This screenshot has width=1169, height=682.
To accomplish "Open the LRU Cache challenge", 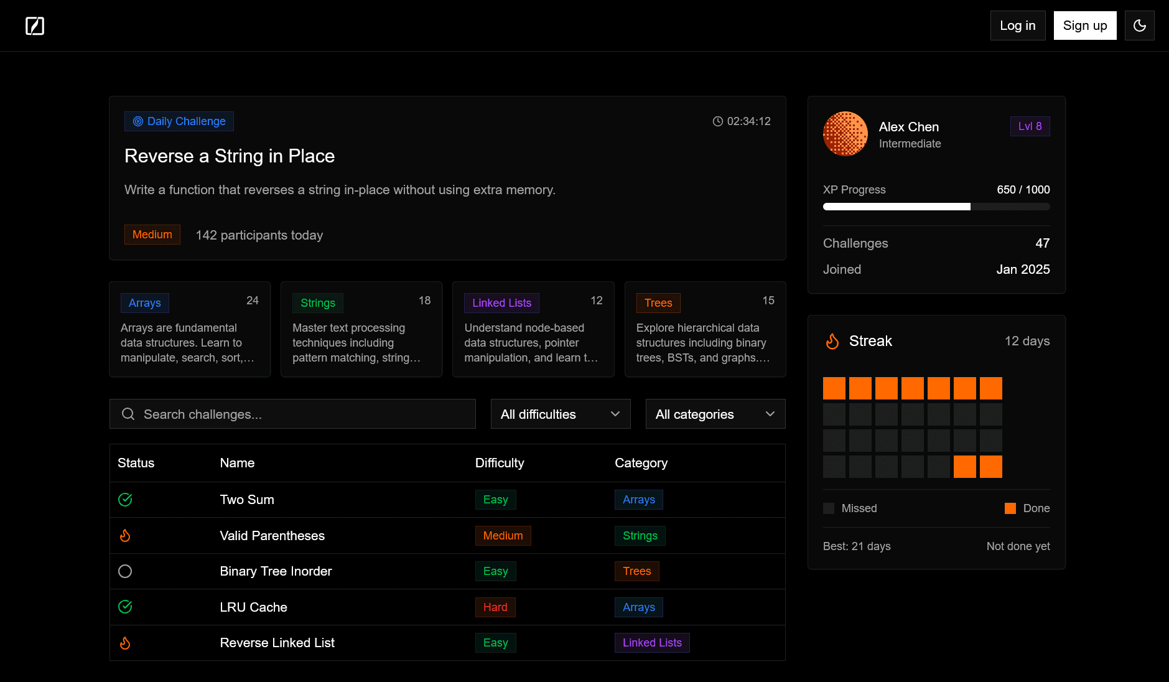I will pyautogui.click(x=253, y=607).
